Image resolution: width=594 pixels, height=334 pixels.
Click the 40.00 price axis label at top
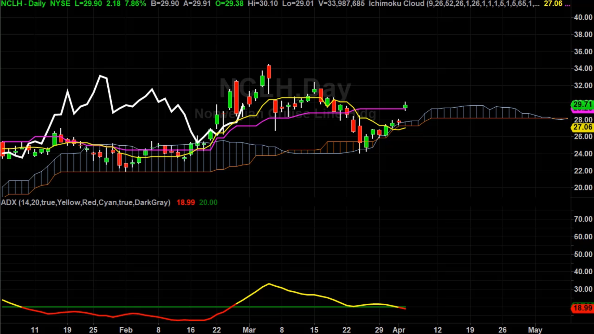point(583,17)
